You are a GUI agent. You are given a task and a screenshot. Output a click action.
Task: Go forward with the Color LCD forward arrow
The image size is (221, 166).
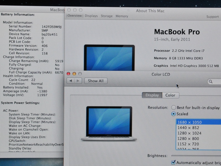(x=78, y=81)
